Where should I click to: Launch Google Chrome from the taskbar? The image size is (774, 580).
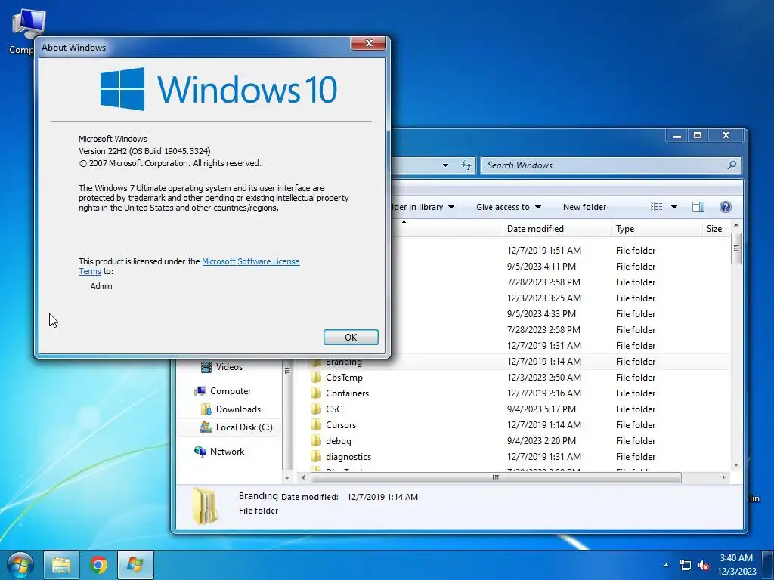click(x=98, y=565)
